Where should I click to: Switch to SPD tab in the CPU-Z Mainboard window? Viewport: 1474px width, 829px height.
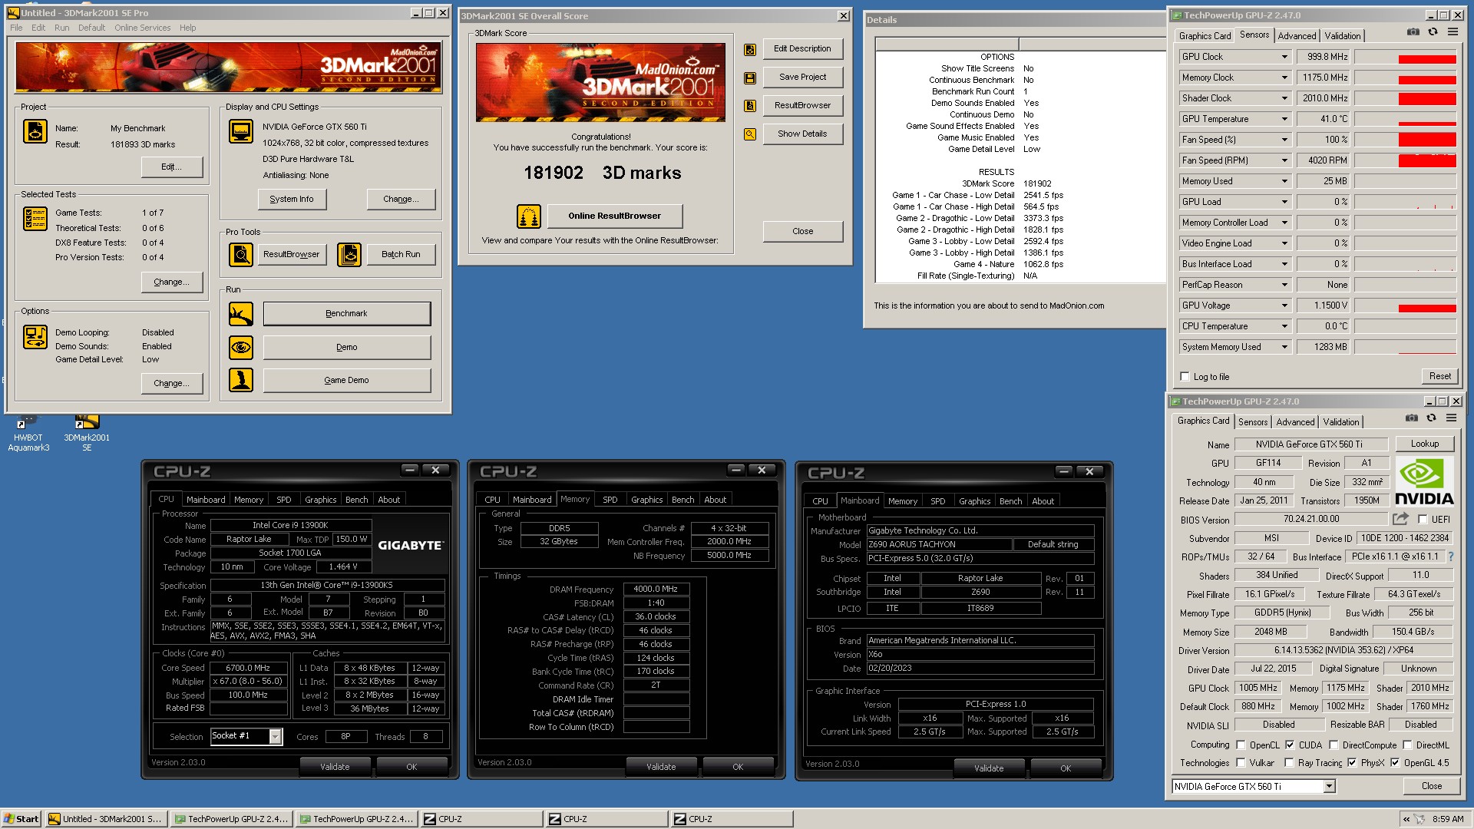coord(937,501)
